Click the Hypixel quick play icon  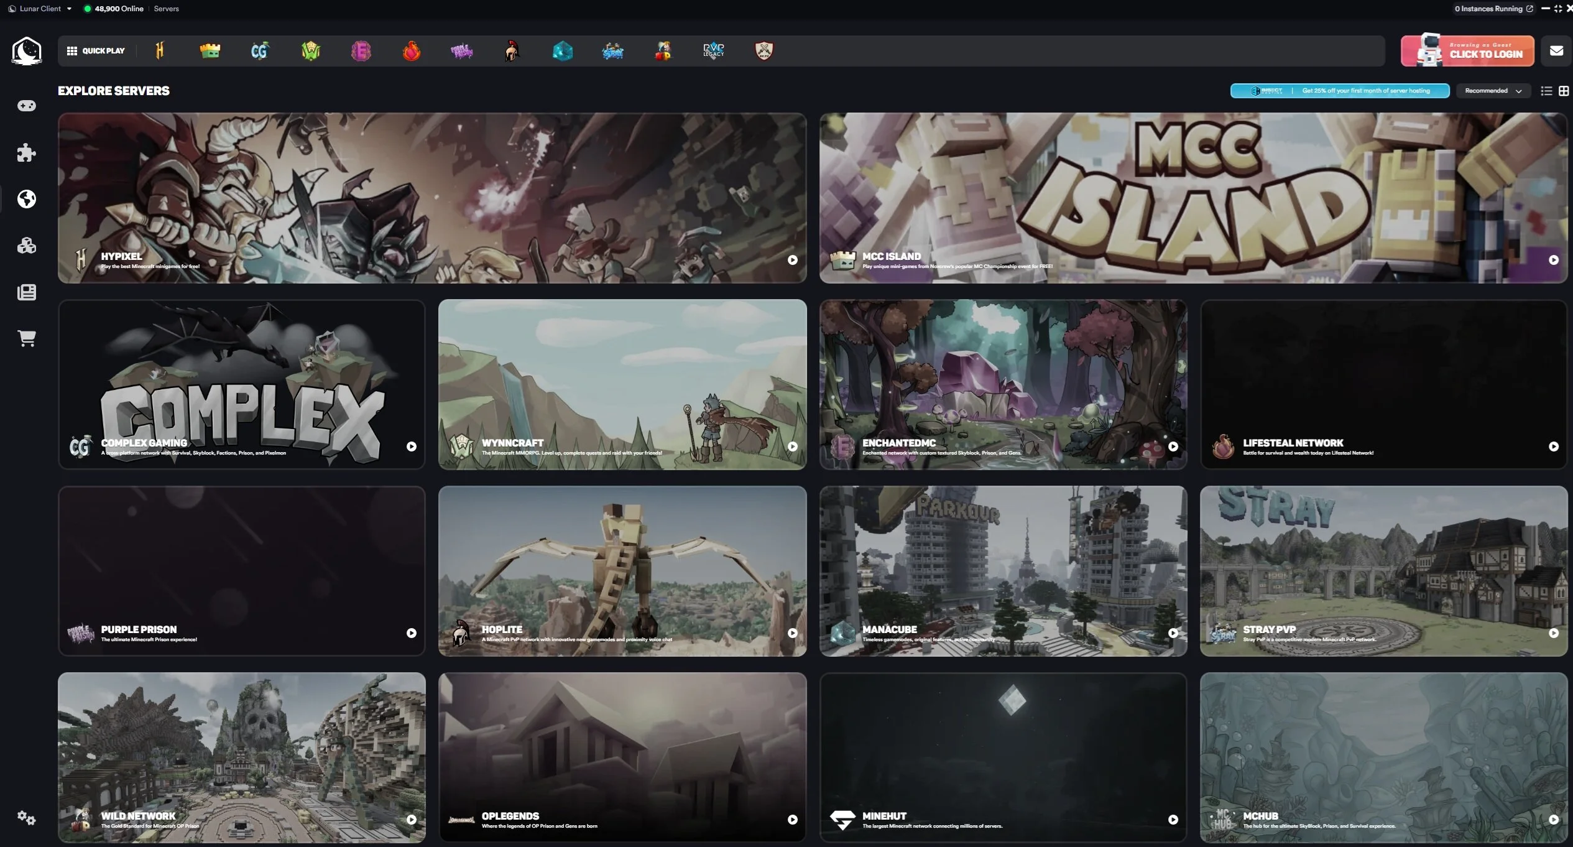click(x=160, y=51)
